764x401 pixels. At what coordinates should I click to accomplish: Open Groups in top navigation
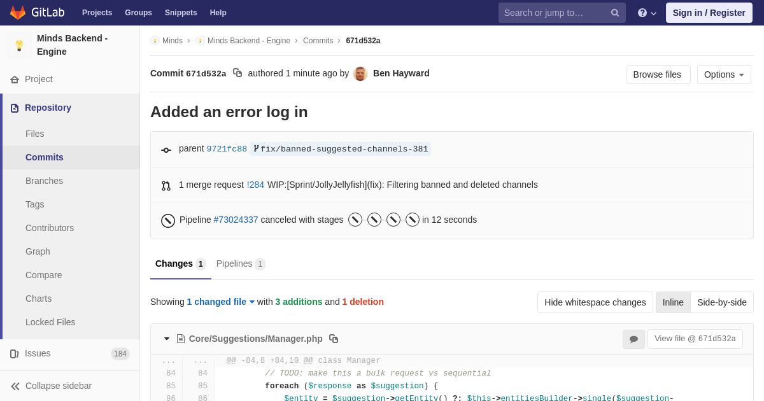tap(138, 13)
